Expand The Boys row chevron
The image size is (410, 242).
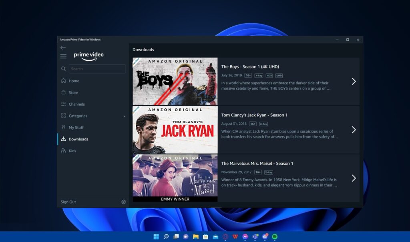(x=354, y=81)
